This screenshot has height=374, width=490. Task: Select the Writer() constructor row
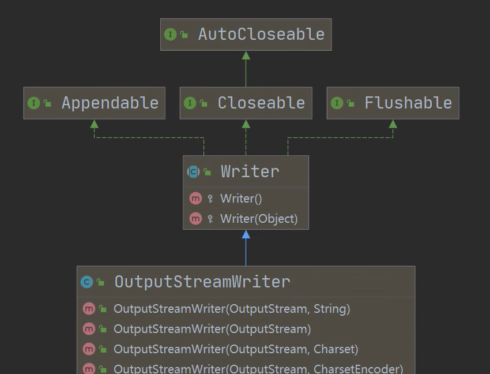[246, 199]
